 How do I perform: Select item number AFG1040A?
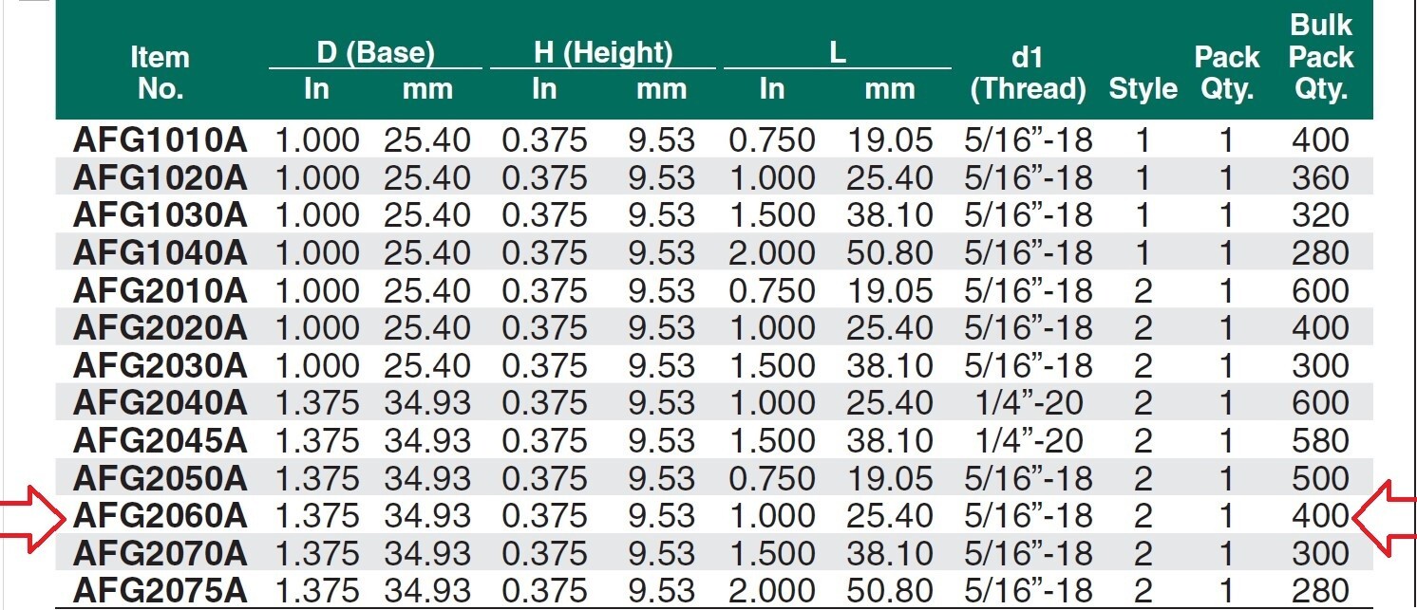tap(160, 252)
